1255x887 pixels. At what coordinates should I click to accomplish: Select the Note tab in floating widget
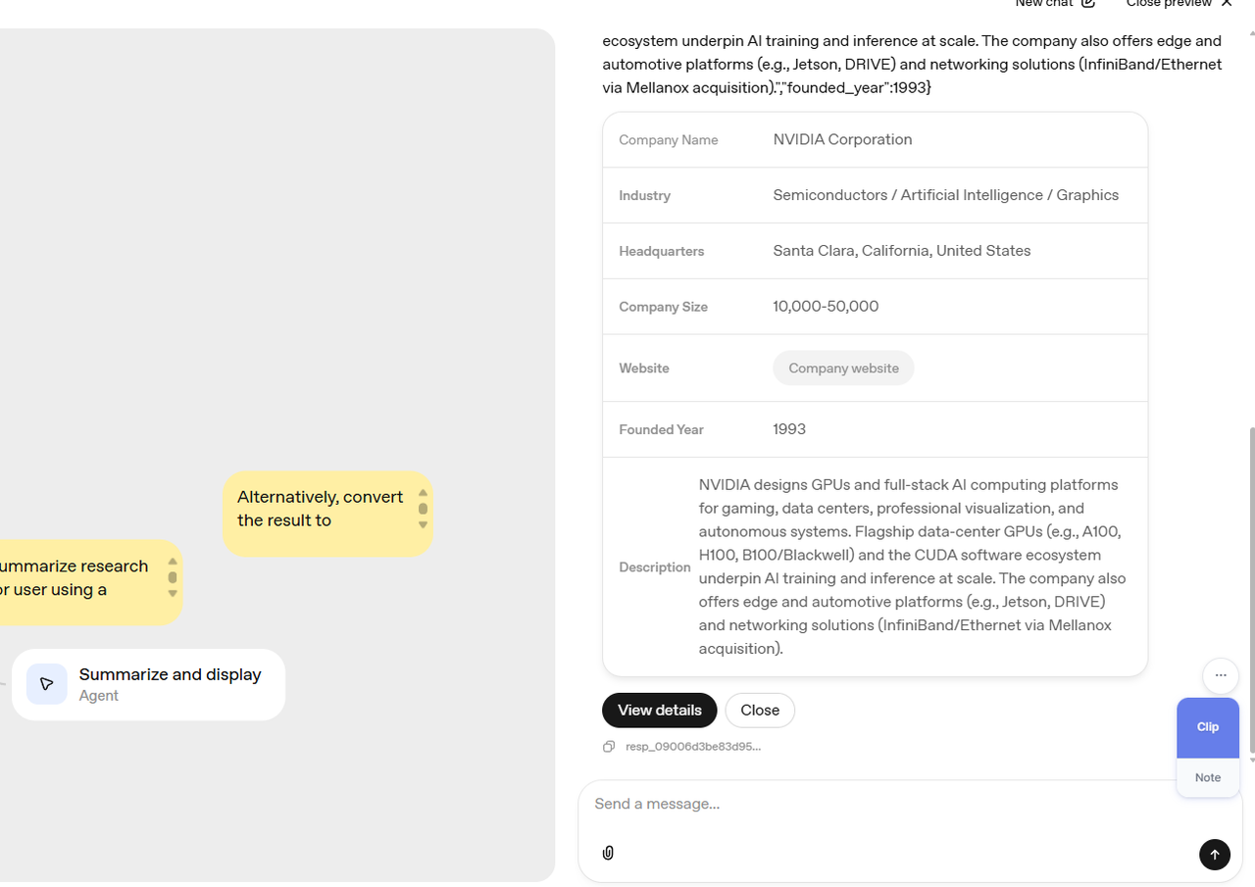click(1207, 777)
